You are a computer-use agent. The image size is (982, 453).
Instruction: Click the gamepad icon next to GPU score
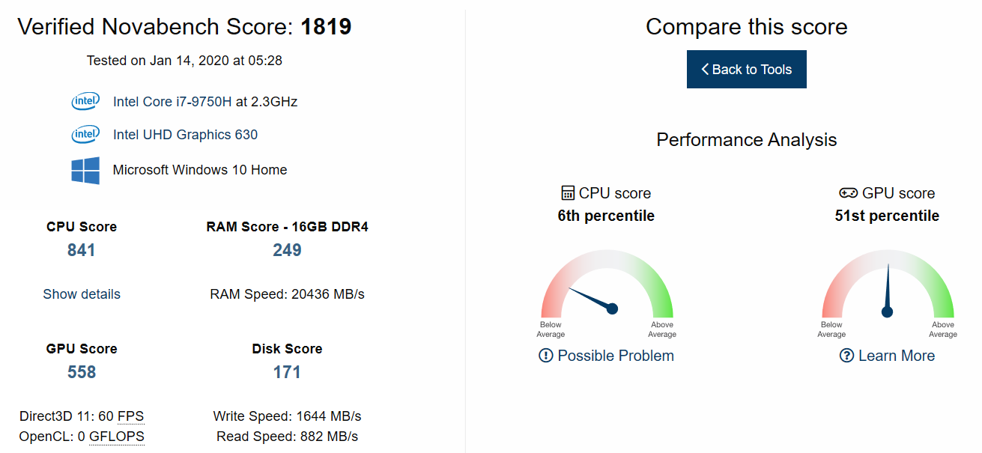[x=849, y=193]
